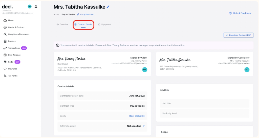
Task: Open Create A Contract menu item
Action: (x=16, y=27)
